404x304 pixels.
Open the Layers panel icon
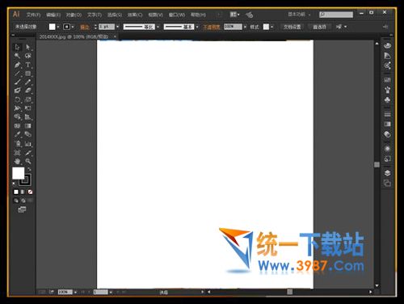[387, 173]
